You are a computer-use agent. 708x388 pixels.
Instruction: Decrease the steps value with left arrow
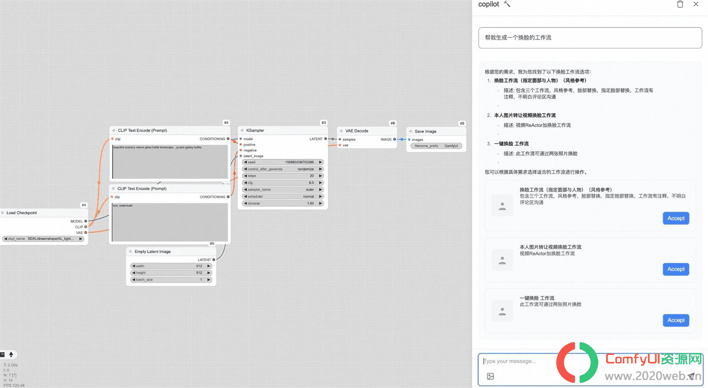click(245, 176)
